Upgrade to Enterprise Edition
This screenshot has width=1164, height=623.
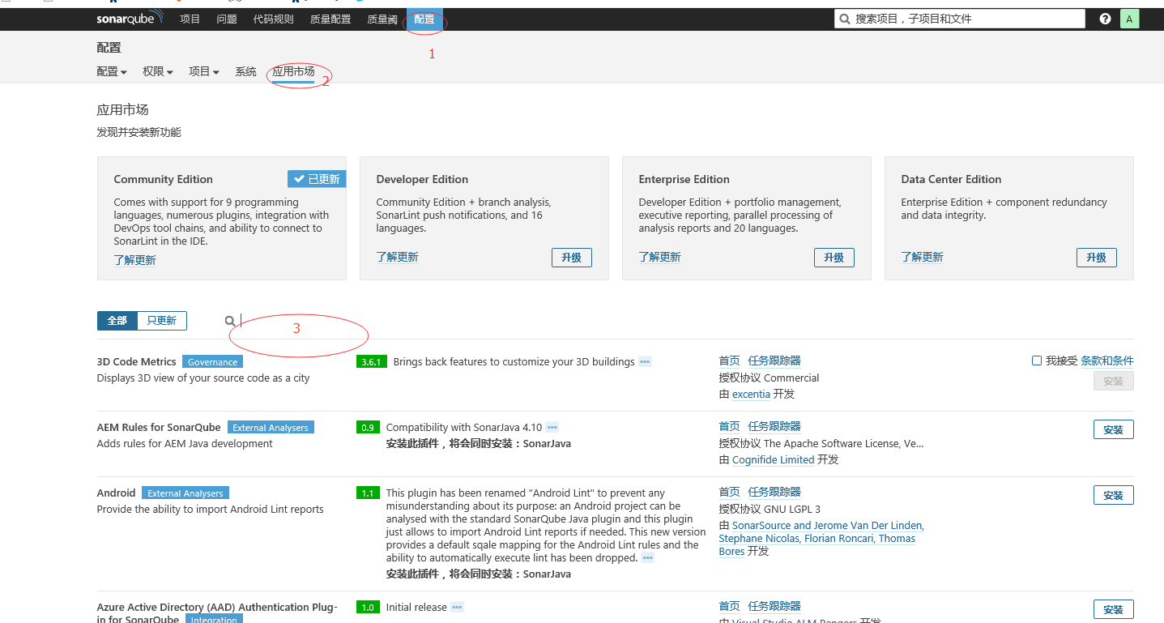[834, 258]
